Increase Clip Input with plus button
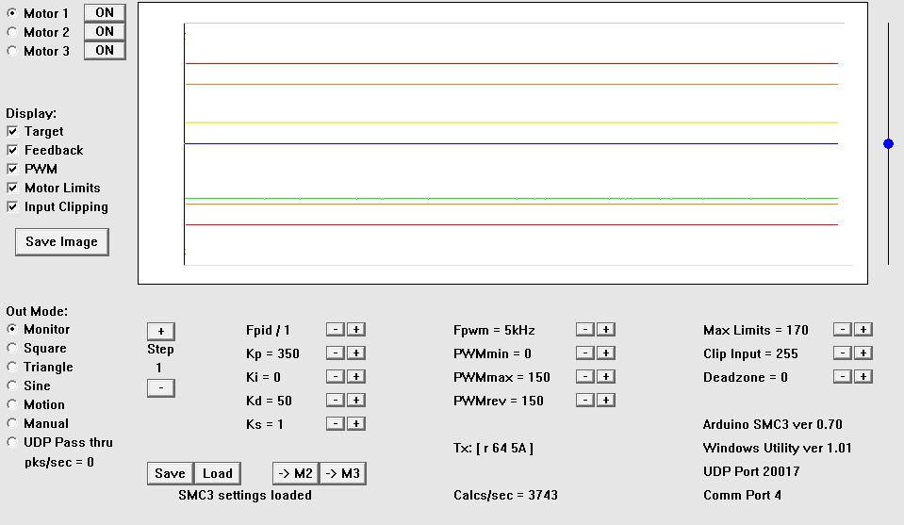The image size is (904, 525). click(863, 353)
